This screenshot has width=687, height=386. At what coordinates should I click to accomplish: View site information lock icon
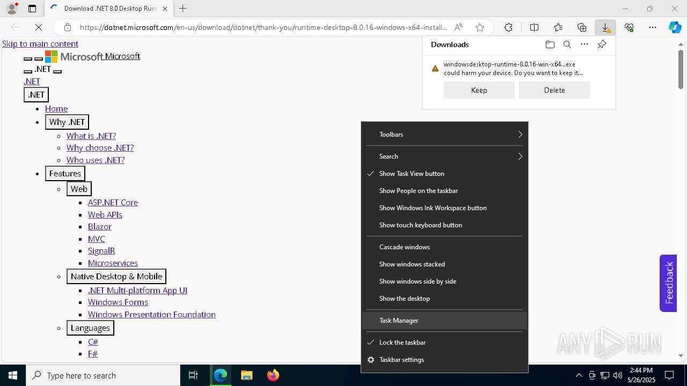tap(68, 27)
